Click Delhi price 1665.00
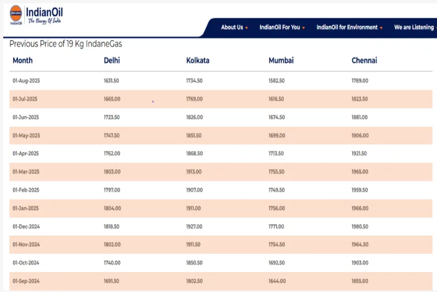This screenshot has height=292, width=437. tap(112, 99)
